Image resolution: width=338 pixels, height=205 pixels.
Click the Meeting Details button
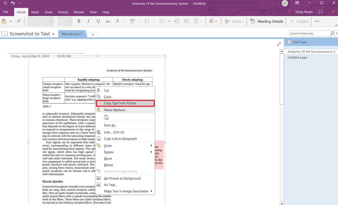tap(267, 21)
